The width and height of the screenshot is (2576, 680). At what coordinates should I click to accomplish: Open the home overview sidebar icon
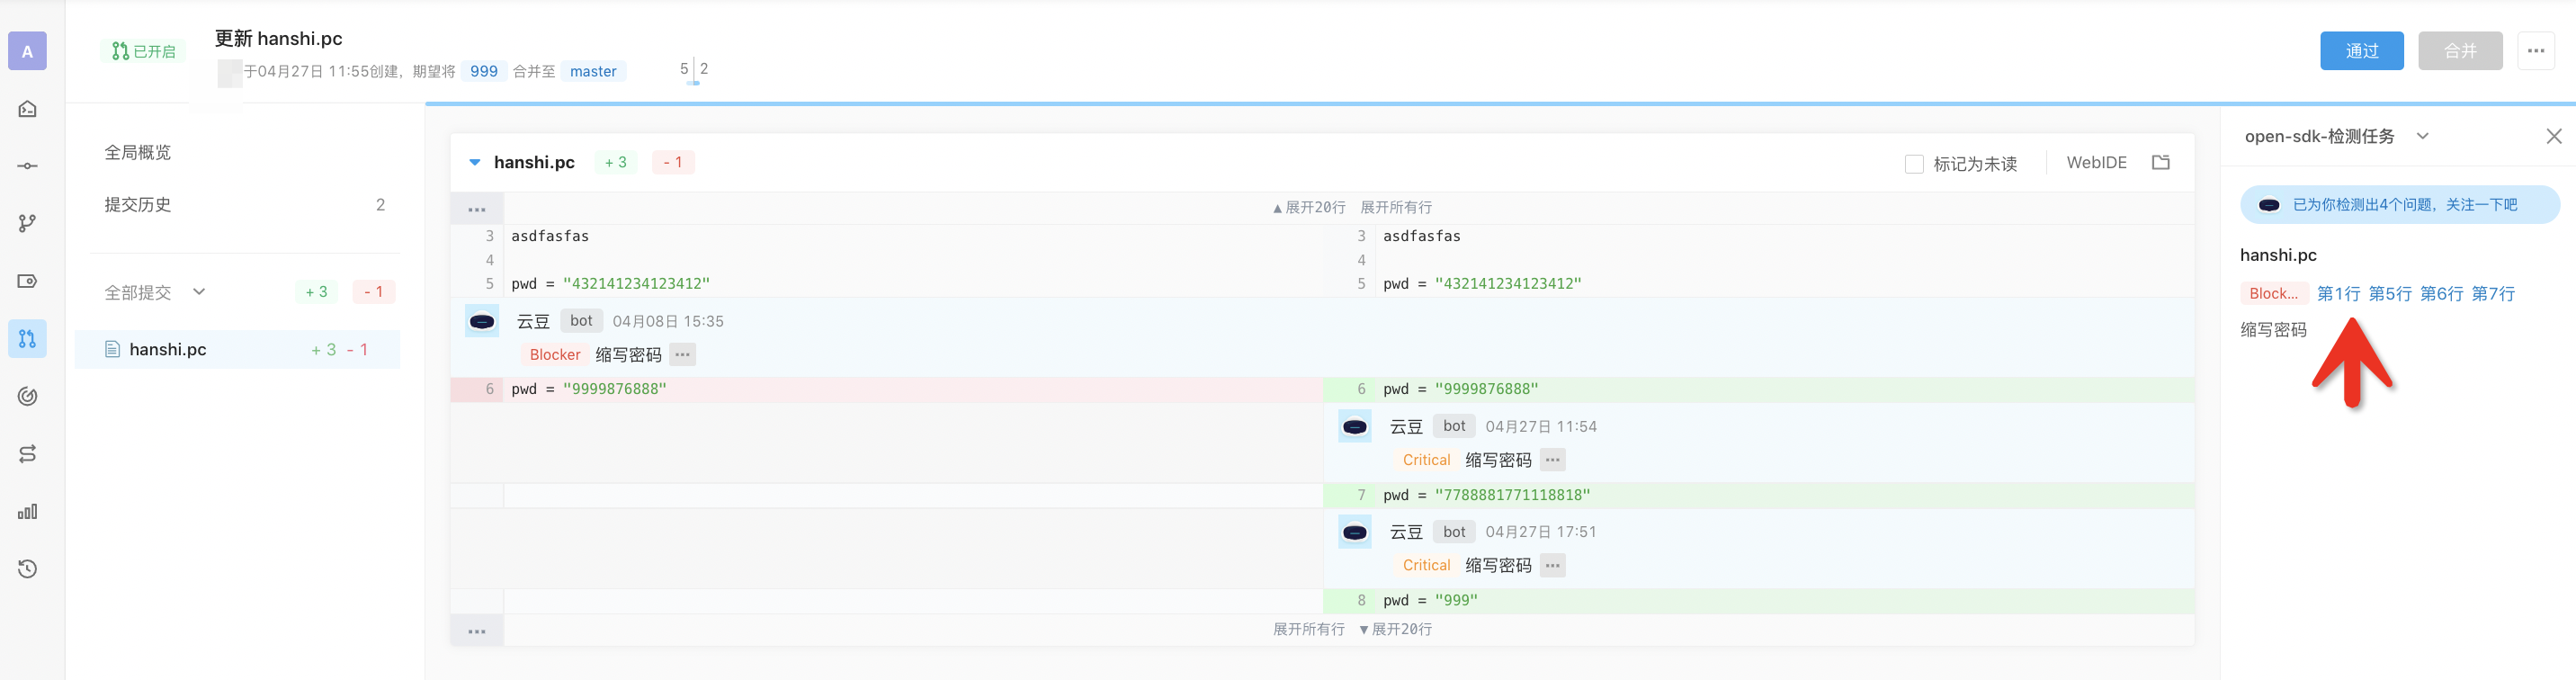point(27,109)
